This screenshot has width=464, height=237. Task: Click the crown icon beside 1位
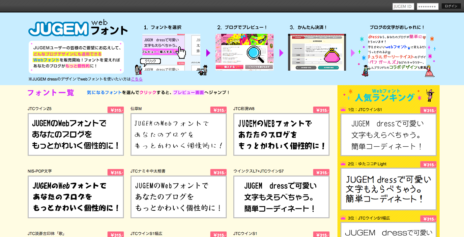pyautogui.click(x=343, y=109)
